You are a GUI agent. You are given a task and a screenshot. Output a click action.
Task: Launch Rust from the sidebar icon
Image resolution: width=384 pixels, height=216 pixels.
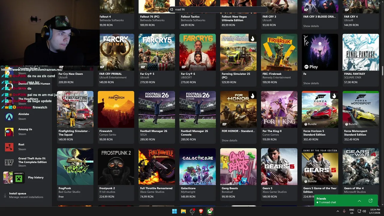pyautogui.click(x=9, y=147)
